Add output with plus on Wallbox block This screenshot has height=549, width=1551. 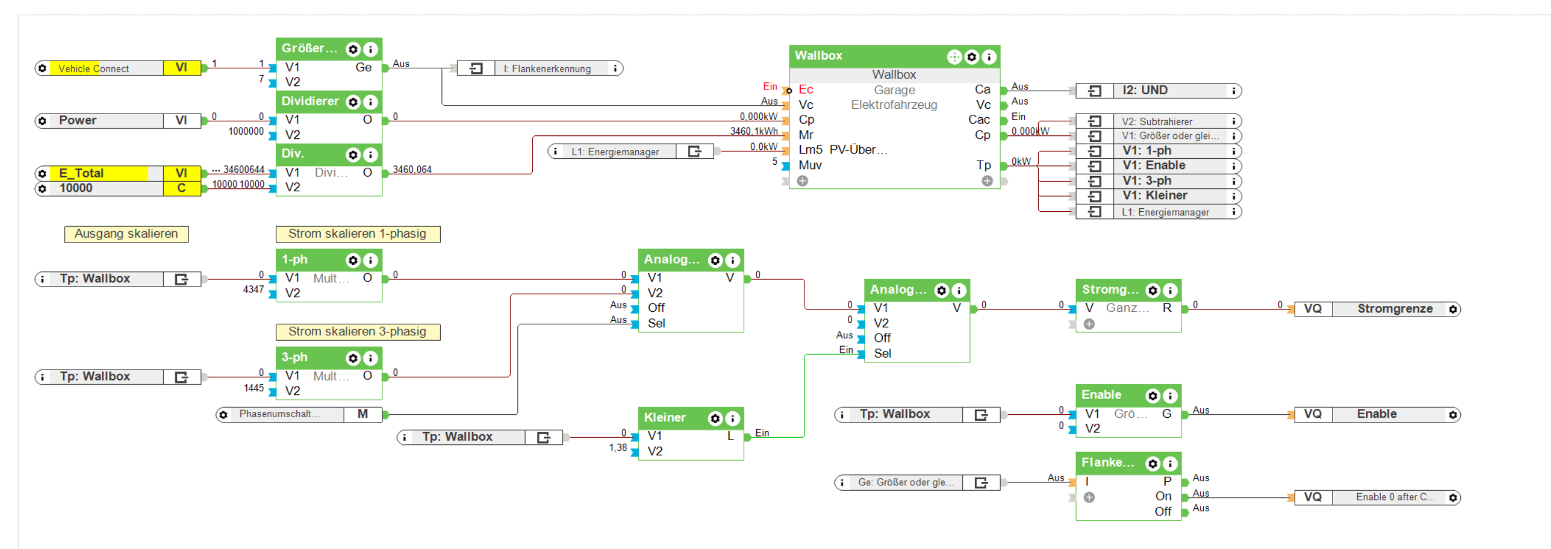coord(988,181)
